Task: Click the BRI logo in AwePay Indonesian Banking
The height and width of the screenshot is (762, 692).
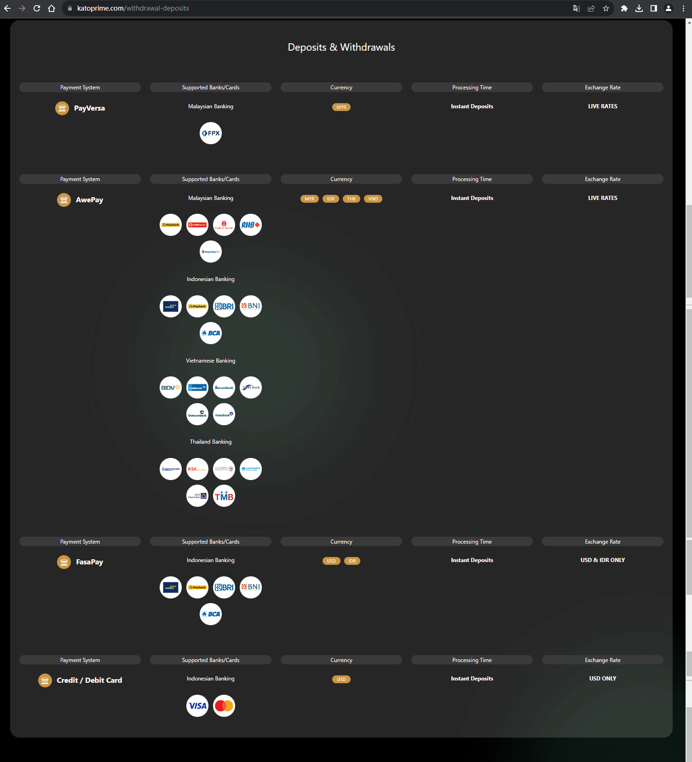Action: [224, 306]
